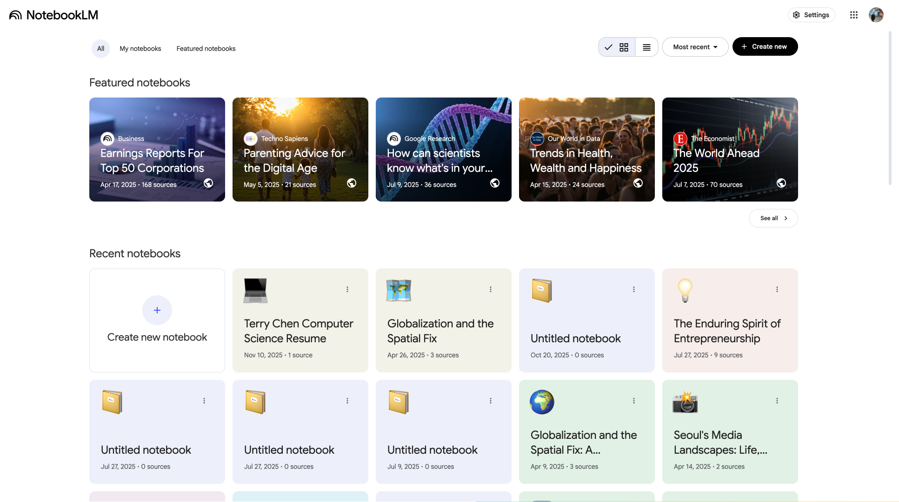Click the share globe icon on The World Ahead 2025
Viewport: 899px width, 502px height.
[781, 183]
